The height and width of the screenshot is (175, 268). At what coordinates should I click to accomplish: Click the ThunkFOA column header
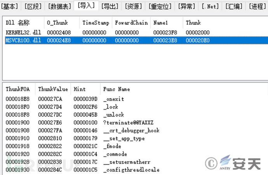click(x=17, y=89)
